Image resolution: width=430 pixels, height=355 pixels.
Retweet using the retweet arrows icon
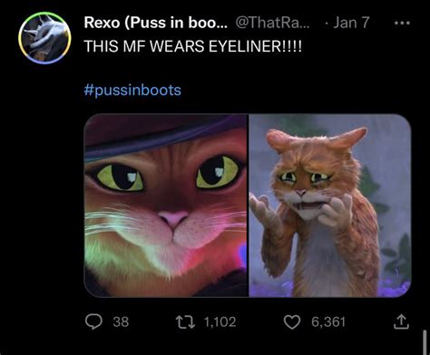185,321
